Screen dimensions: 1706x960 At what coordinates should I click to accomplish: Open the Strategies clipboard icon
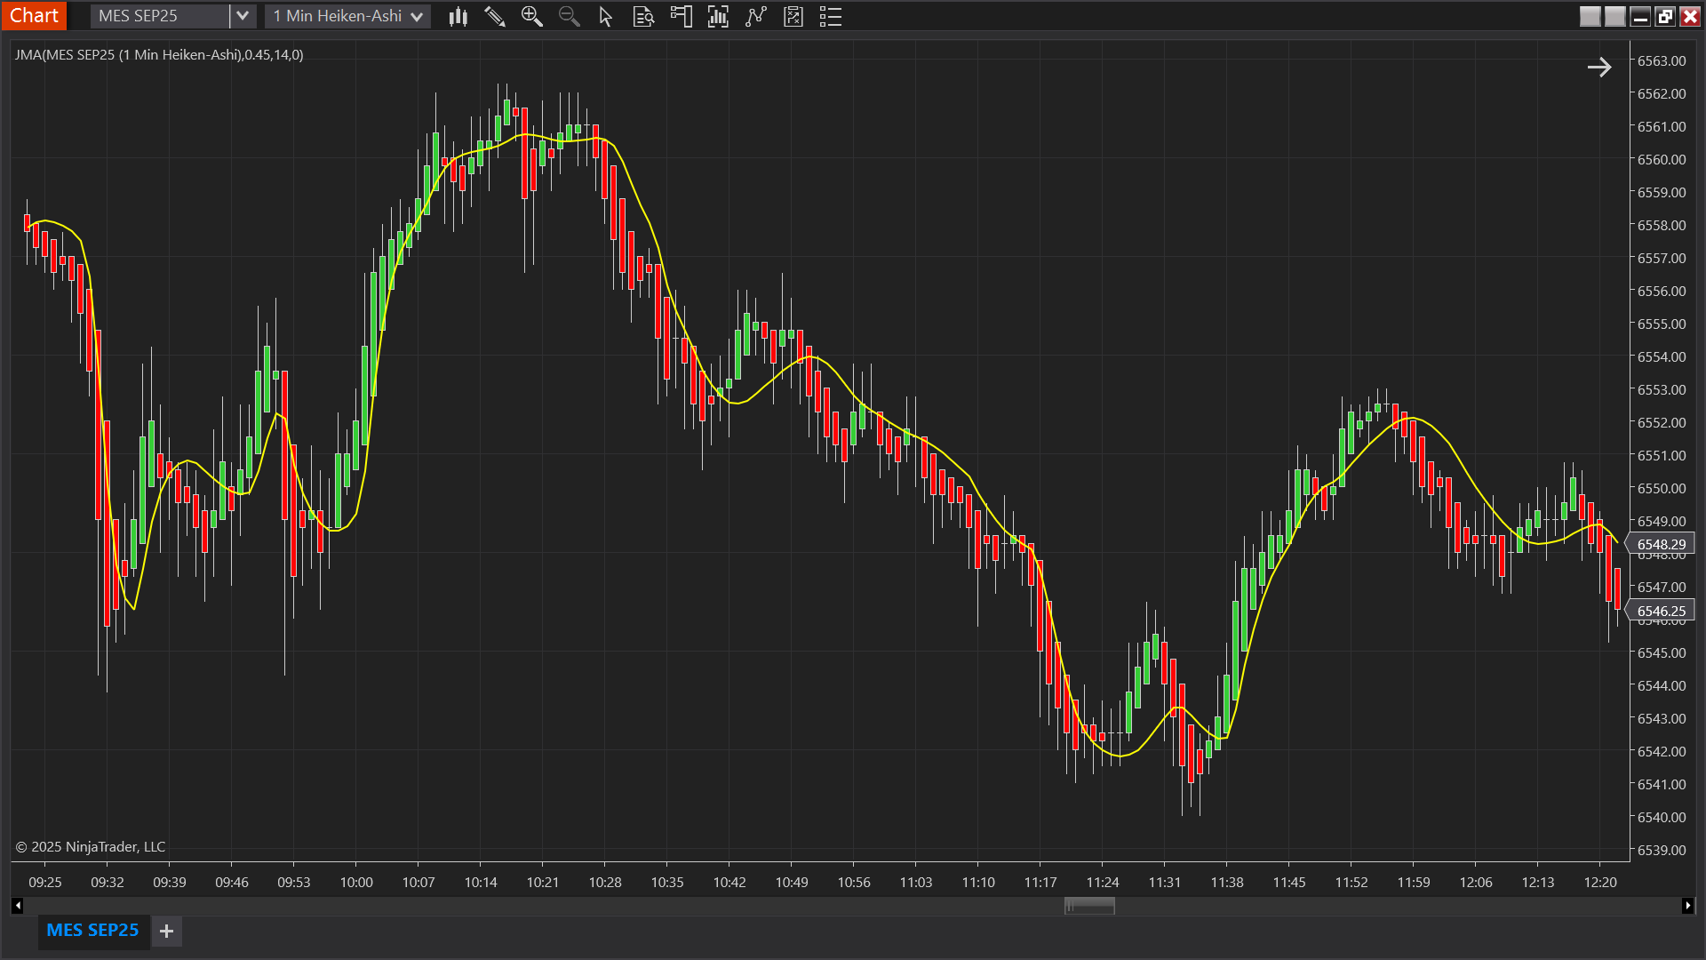point(793,16)
